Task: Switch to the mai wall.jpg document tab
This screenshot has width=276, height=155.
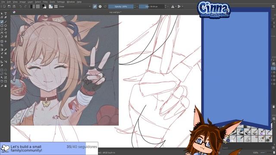Action: click(x=115, y=12)
